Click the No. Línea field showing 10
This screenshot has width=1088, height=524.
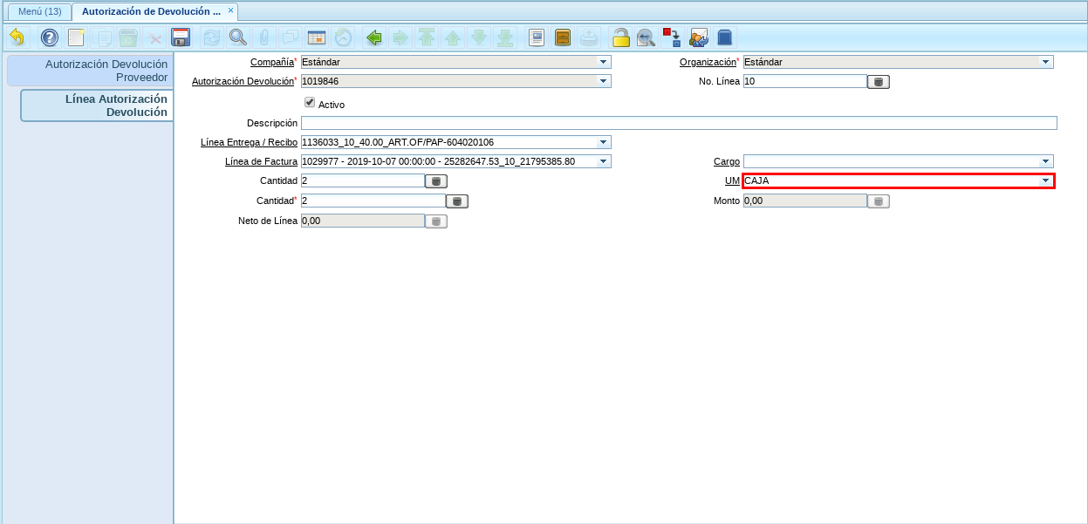pyautogui.click(x=804, y=81)
